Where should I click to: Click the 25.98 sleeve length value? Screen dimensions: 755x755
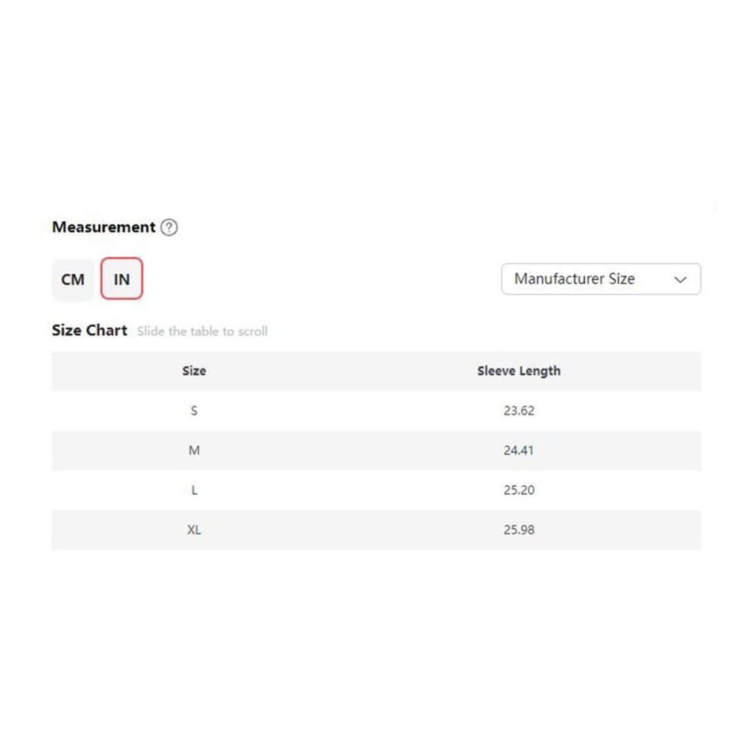519,530
